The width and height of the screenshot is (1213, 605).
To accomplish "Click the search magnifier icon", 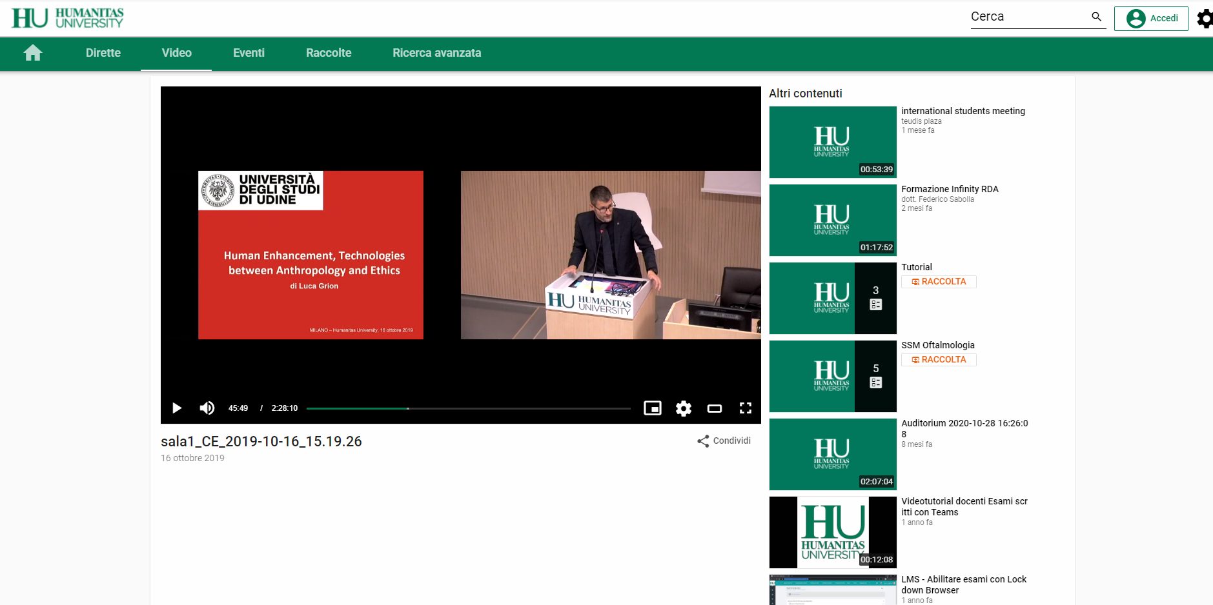I will [1096, 17].
